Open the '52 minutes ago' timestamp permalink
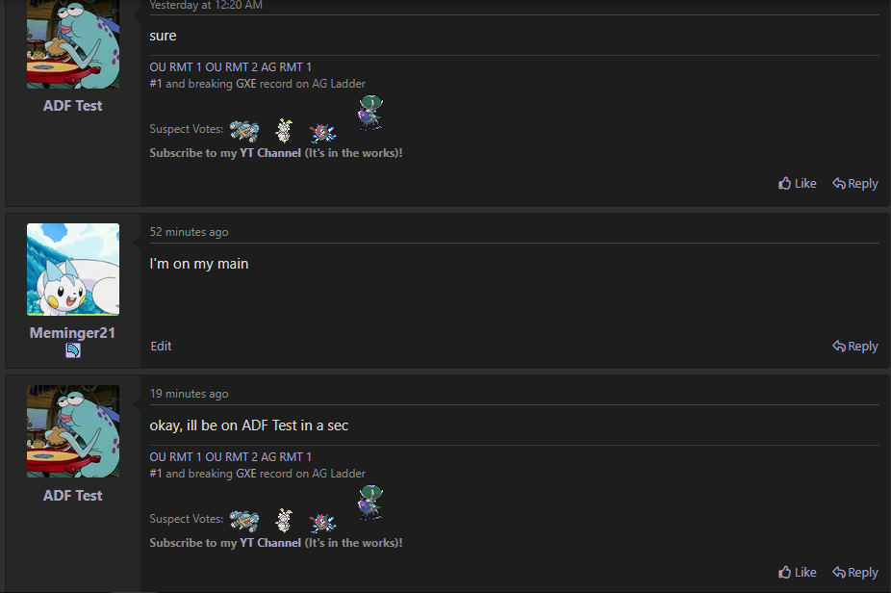 pyautogui.click(x=189, y=232)
